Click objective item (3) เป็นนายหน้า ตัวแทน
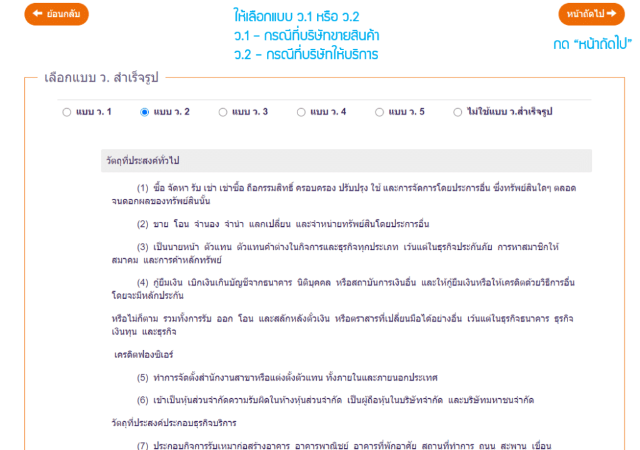 [335, 253]
